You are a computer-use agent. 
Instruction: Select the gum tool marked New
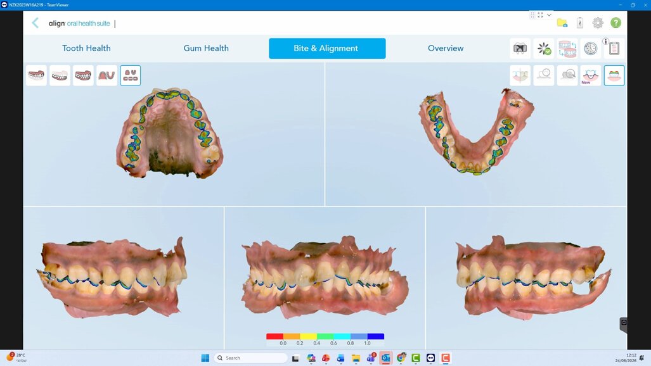[590, 75]
